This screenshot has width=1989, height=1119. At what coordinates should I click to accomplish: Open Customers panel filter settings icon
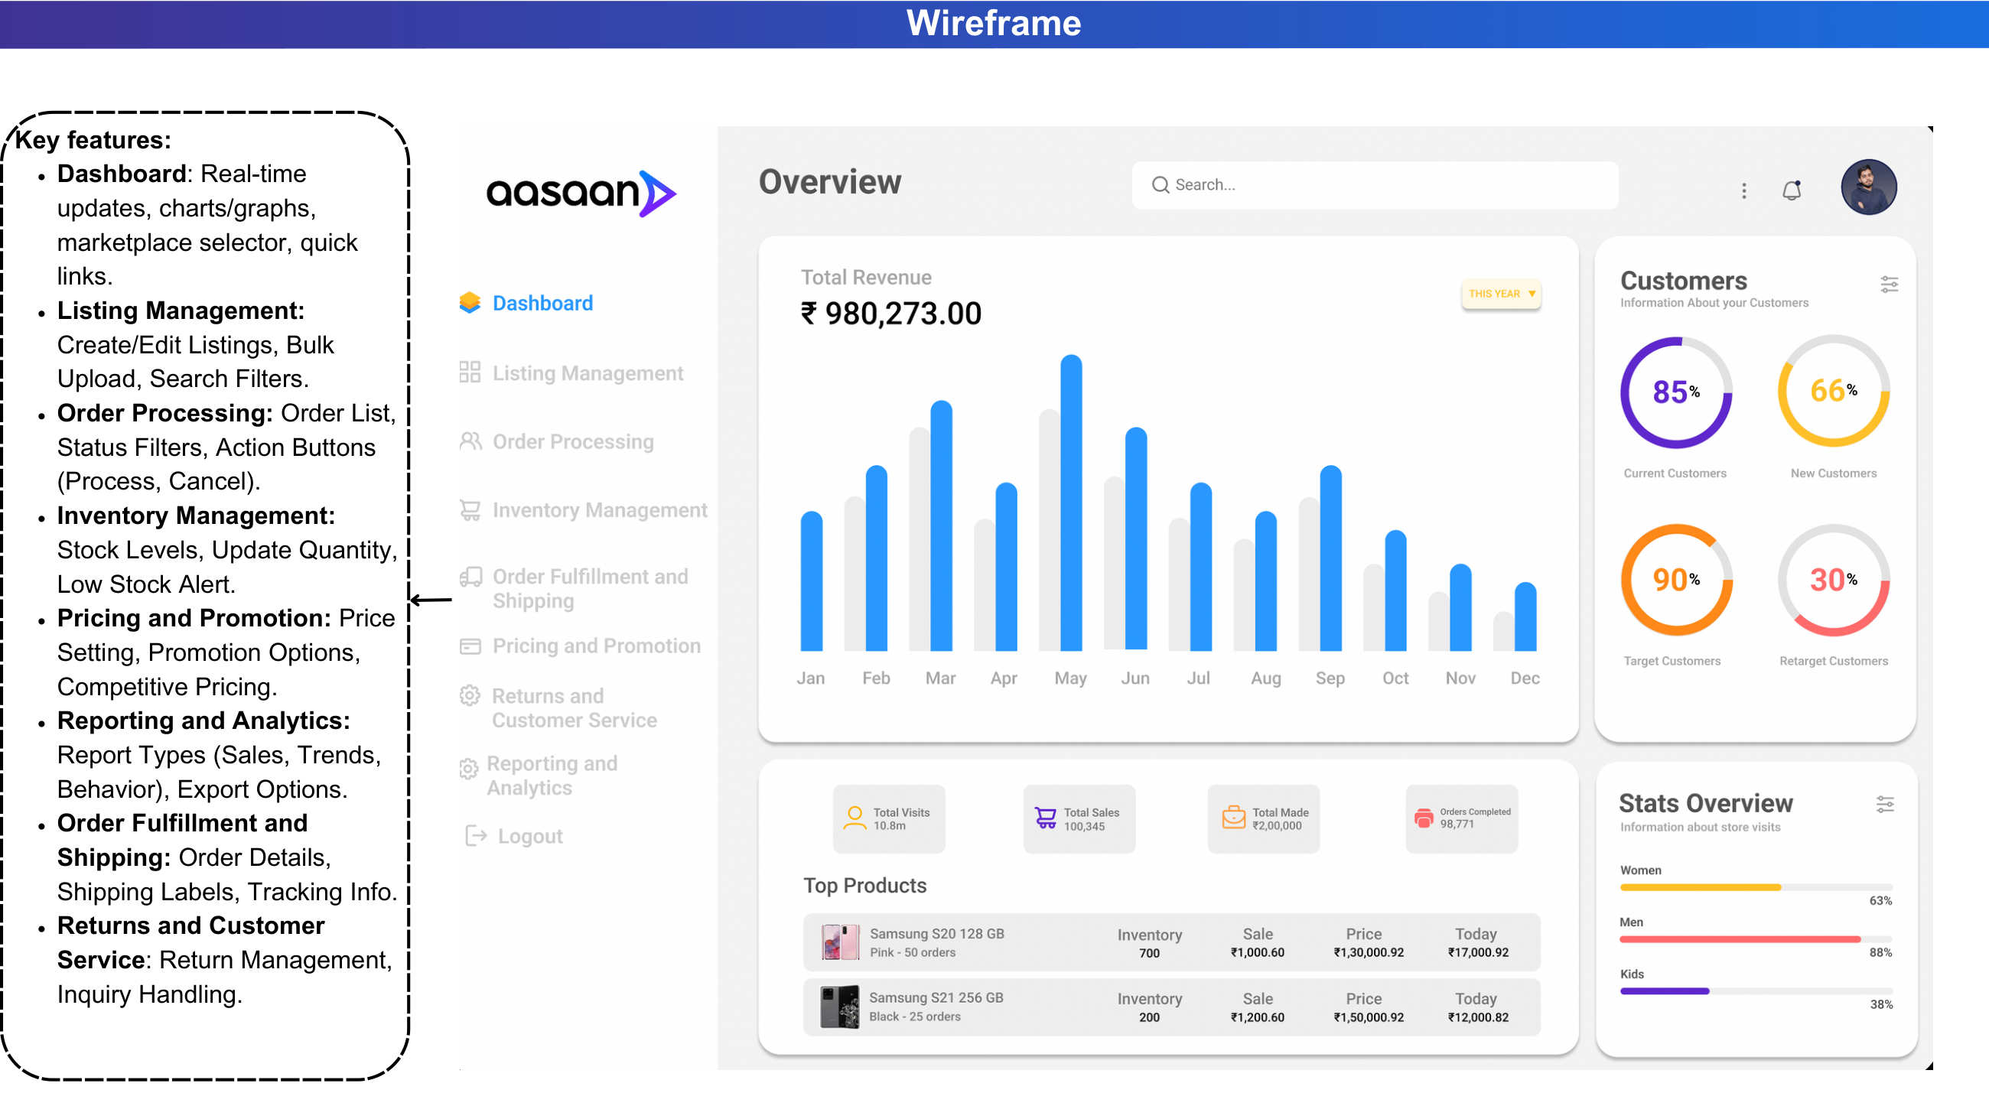(1889, 285)
